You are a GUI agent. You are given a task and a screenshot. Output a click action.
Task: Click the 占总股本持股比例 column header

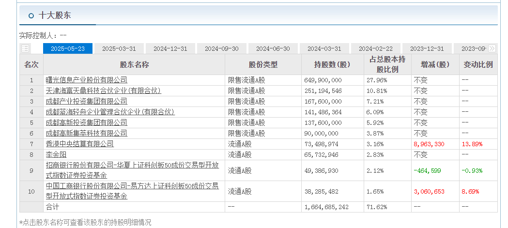pos(387,64)
